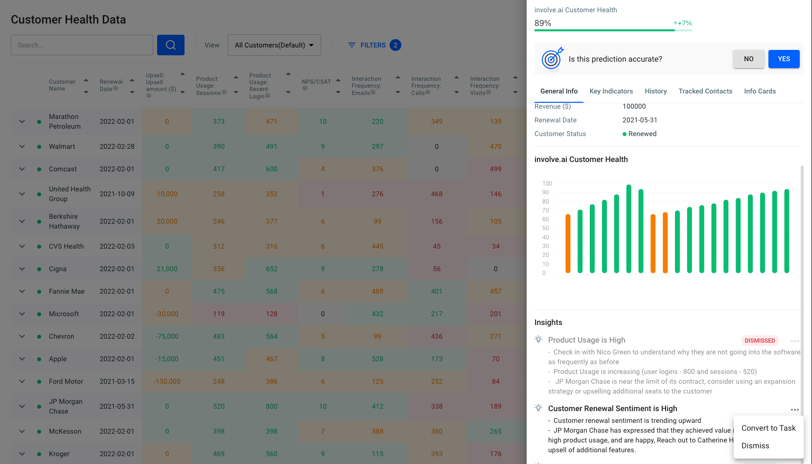Sort by Interaction Frequency Emails arrows
Screen dimensions: 812x464
(398, 85)
